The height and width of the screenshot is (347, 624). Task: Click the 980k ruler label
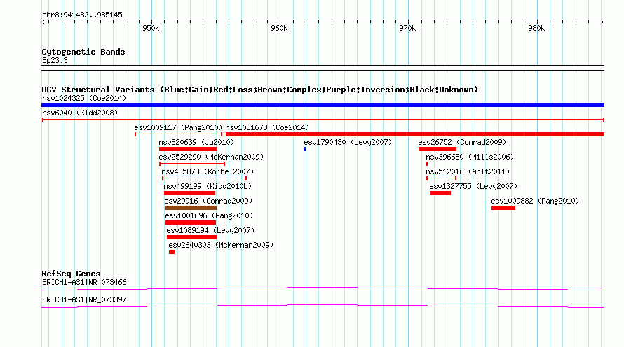coord(536,28)
